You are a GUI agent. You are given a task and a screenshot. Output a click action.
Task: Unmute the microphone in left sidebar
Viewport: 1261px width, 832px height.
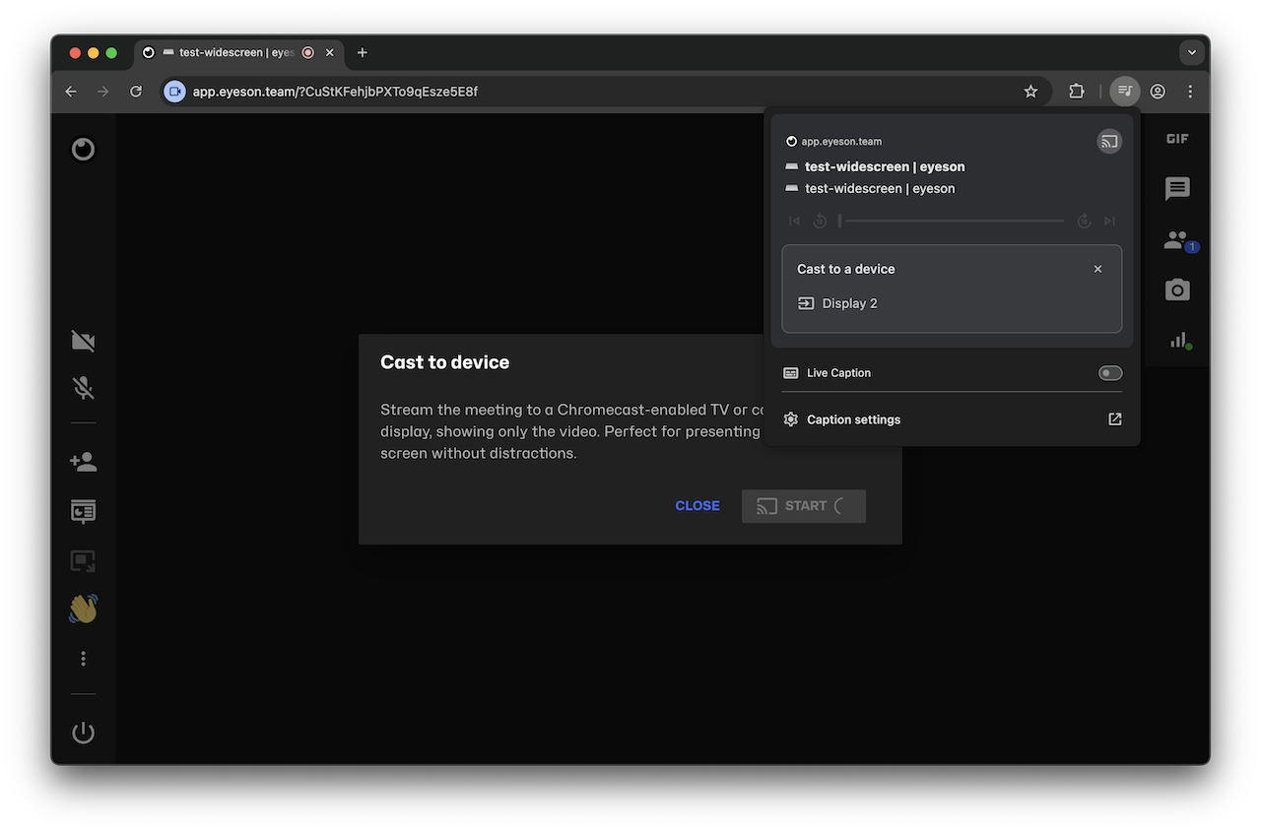[84, 389]
